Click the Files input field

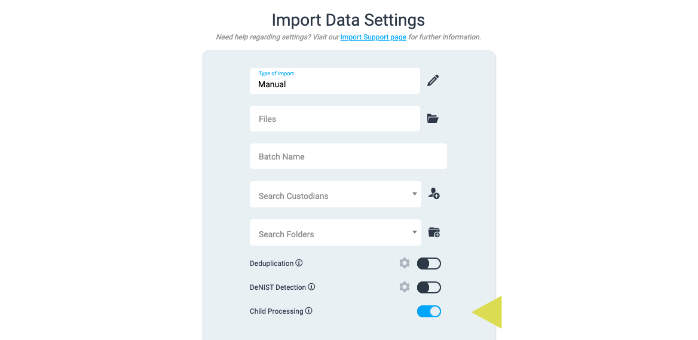tap(335, 119)
